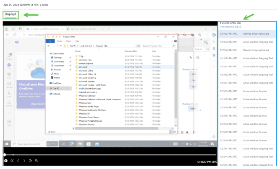Open the recent locations dropdown in Explorer
This screenshot has width=280, height=169.
[x=58, y=46]
